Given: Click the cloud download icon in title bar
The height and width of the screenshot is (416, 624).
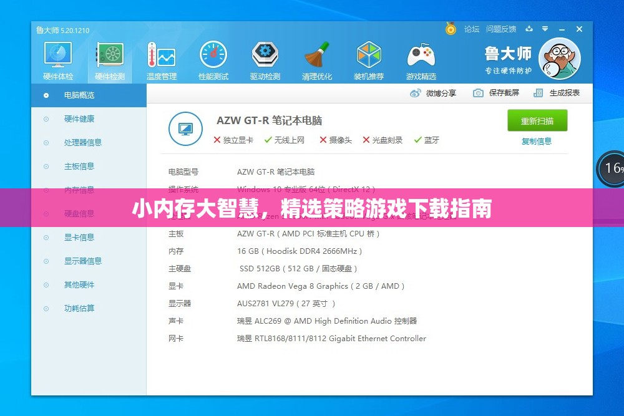Looking at the screenshot, I should [x=529, y=29].
